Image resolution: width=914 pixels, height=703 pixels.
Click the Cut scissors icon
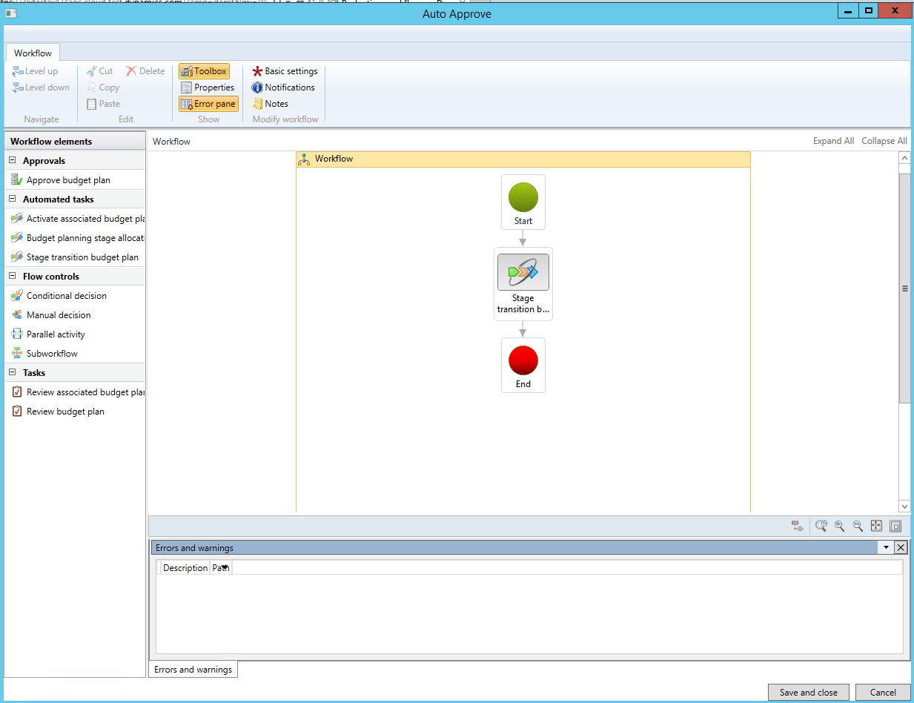coord(91,71)
